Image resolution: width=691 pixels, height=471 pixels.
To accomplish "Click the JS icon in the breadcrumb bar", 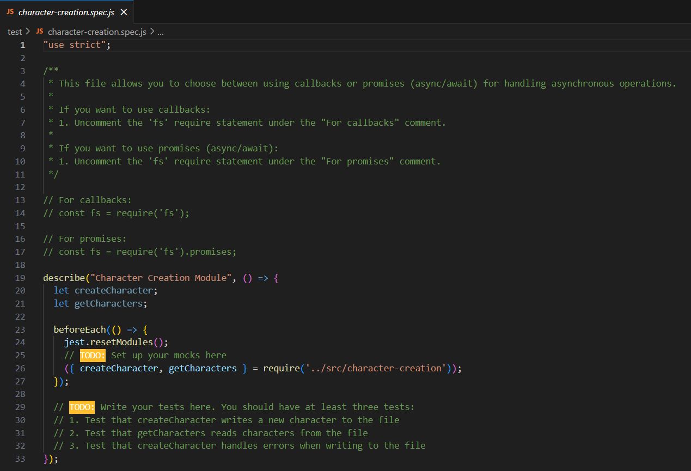I will (x=39, y=32).
